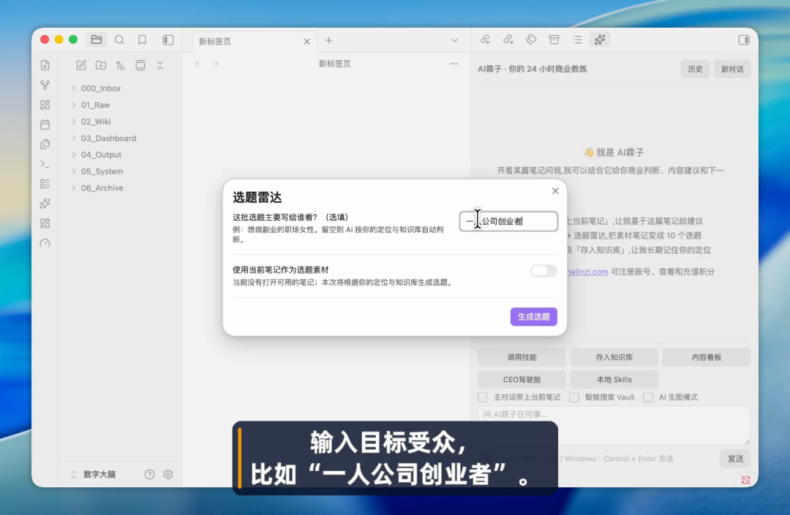790x515 pixels.
Task: Enable AI 生图模式 checkbox
Action: coord(648,397)
